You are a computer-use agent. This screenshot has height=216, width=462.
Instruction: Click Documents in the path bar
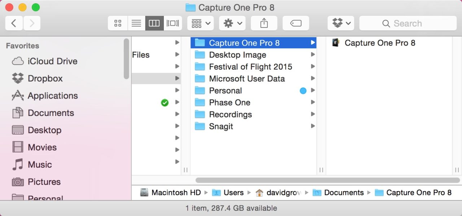click(x=338, y=193)
